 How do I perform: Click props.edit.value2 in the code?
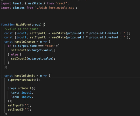[x=104, y=37]
